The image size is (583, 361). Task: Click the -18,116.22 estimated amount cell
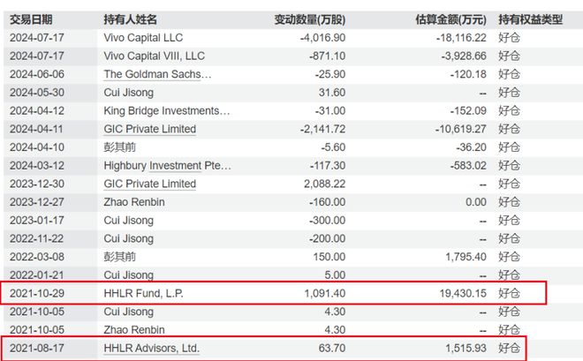[x=461, y=38]
